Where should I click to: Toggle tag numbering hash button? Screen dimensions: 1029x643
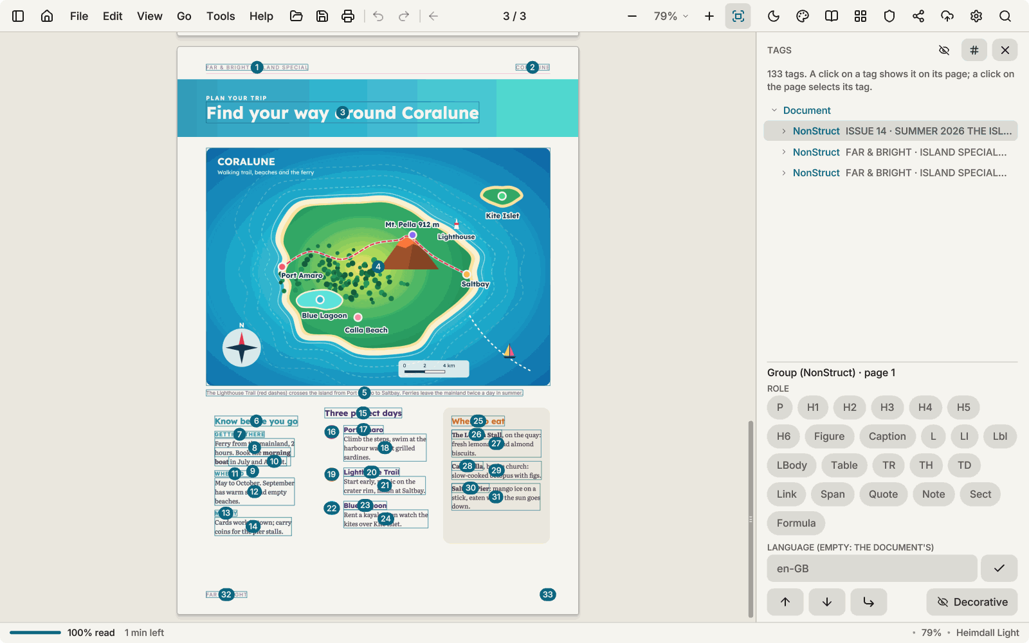tap(974, 50)
